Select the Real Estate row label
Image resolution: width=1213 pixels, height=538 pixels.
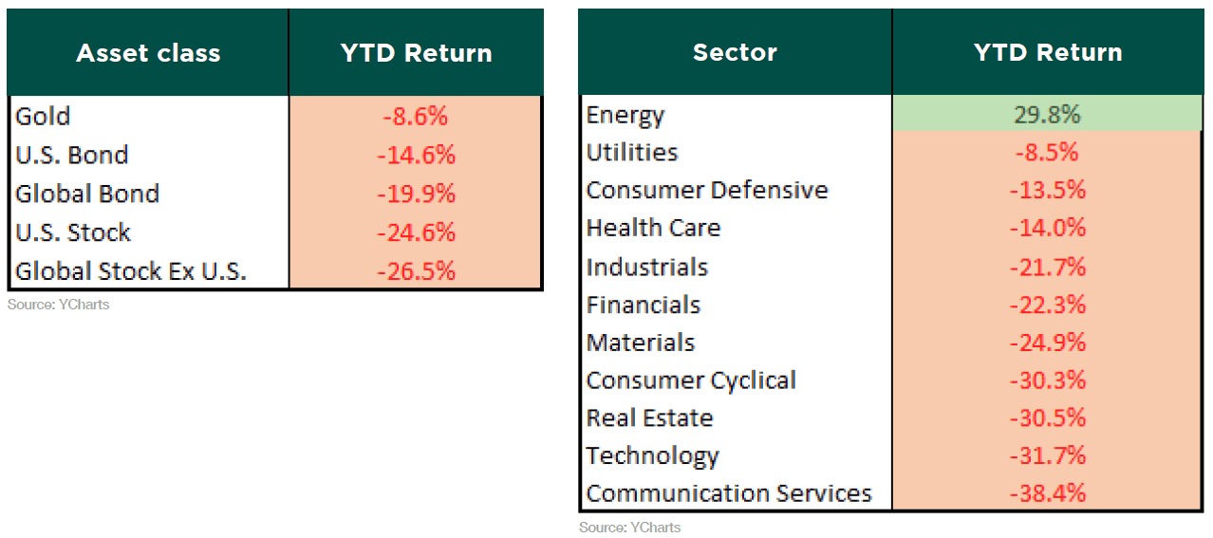click(649, 417)
